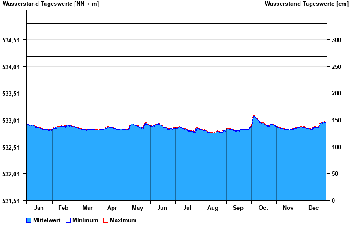Click the 150 tick on right axis
353x243 pixels.
click(337, 120)
